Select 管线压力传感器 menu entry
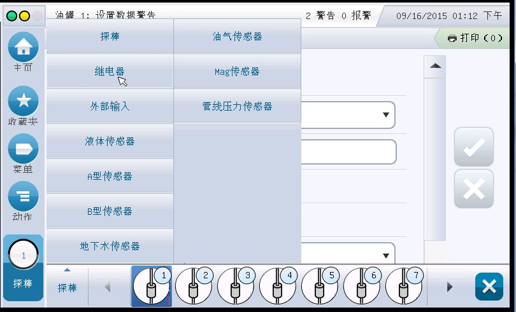This screenshot has width=516, height=312. pyautogui.click(x=237, y=106)
